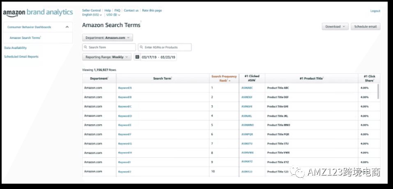Open the ASINSTU link
The width and height of the screenshot is (393, 189).
coord(247,143)
